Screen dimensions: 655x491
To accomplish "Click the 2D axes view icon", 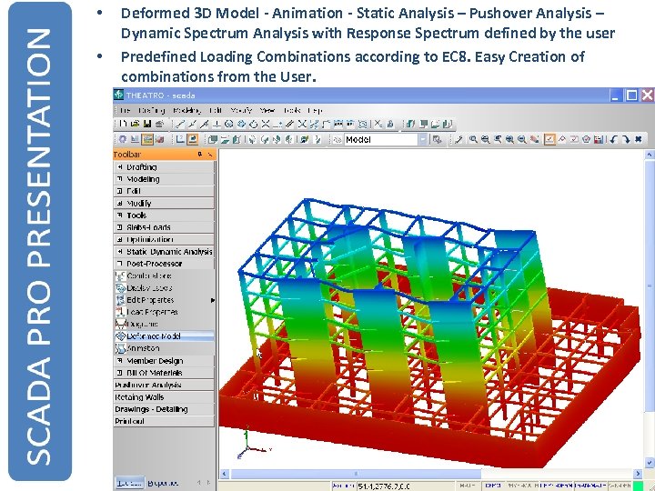I will [179, 139].
